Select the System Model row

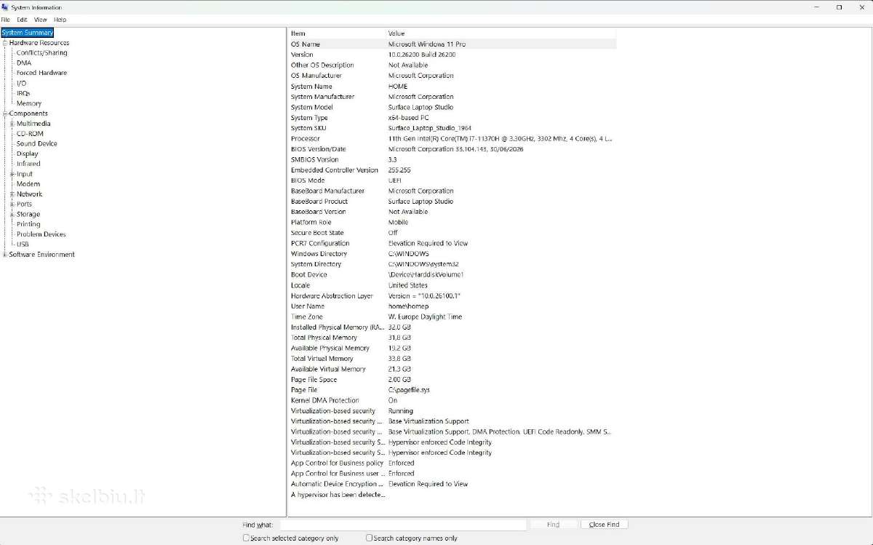[x=453, y=108]
